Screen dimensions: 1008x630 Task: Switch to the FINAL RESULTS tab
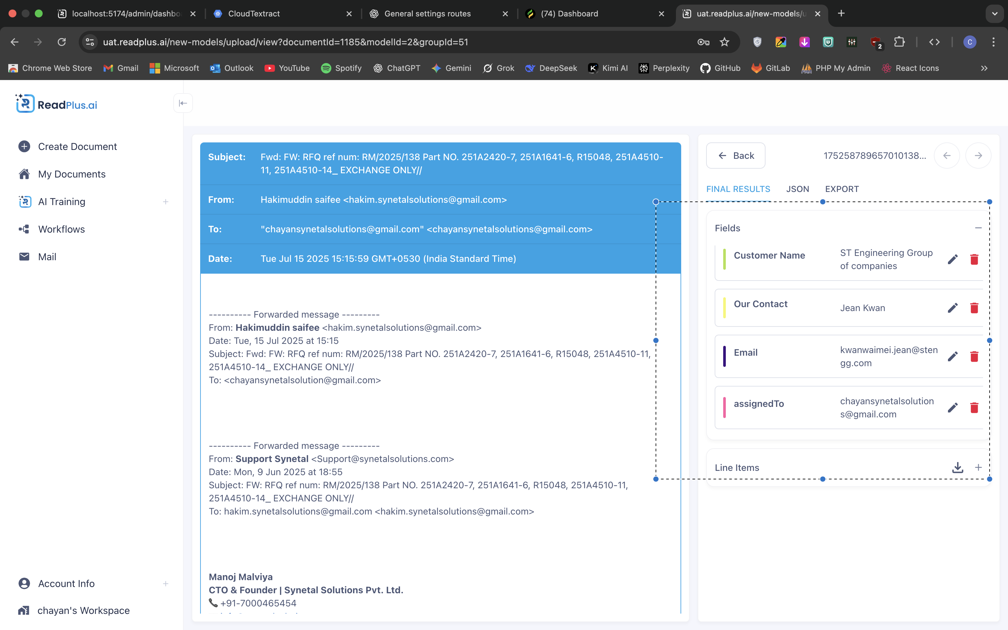[738, 189]
